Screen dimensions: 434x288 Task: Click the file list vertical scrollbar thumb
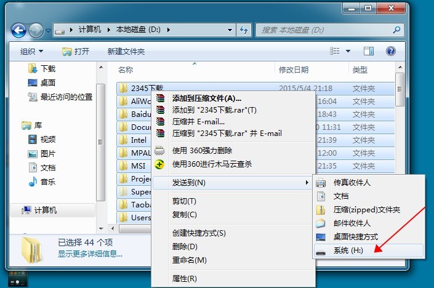pos(400,89)
